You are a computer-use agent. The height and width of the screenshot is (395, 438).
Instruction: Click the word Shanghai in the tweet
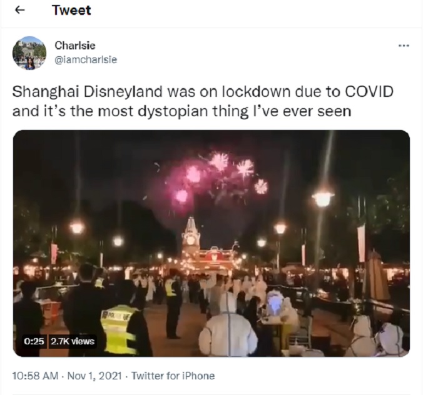pos(46,92)
